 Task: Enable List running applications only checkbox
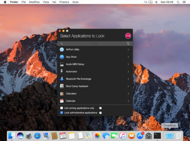point(61,108)
